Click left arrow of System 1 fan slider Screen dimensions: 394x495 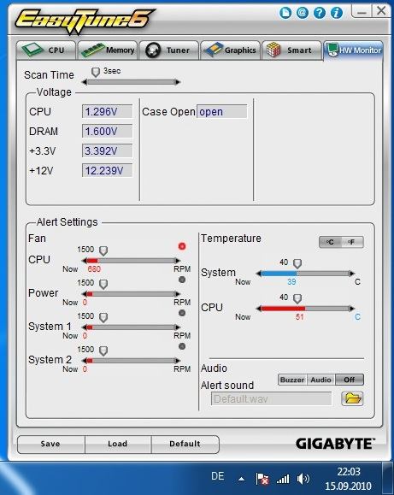coord(85,327)
